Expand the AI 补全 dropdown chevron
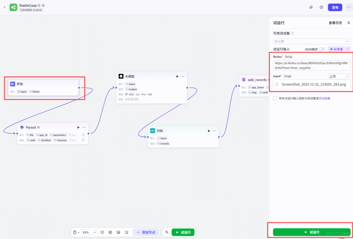Image resolution: width=353 pixels, height=239 pixels. pos(348,49)
